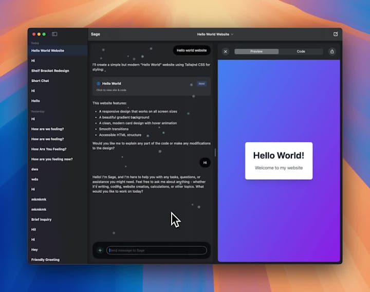Select Hello World Website chat in sidebar
The width and height of the screenshot is (370, 292).
pyautogui.click(x=58, y=50)
